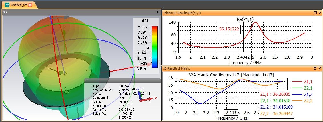
Task: Select the Tables\1D Results\Re(Z1,1) title bar
Action: [242, 13]
